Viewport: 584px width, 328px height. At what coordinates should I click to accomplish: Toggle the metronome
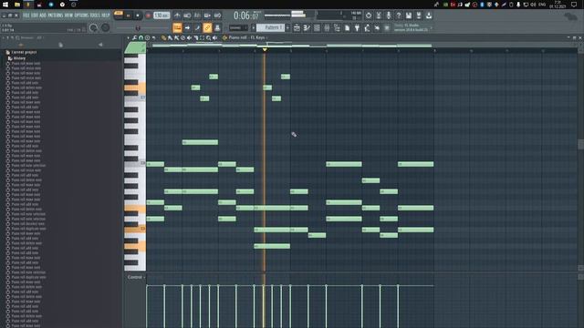[x=177, y=15]
